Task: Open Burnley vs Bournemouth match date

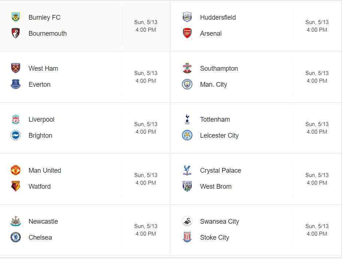Action: tap(146, 22)
